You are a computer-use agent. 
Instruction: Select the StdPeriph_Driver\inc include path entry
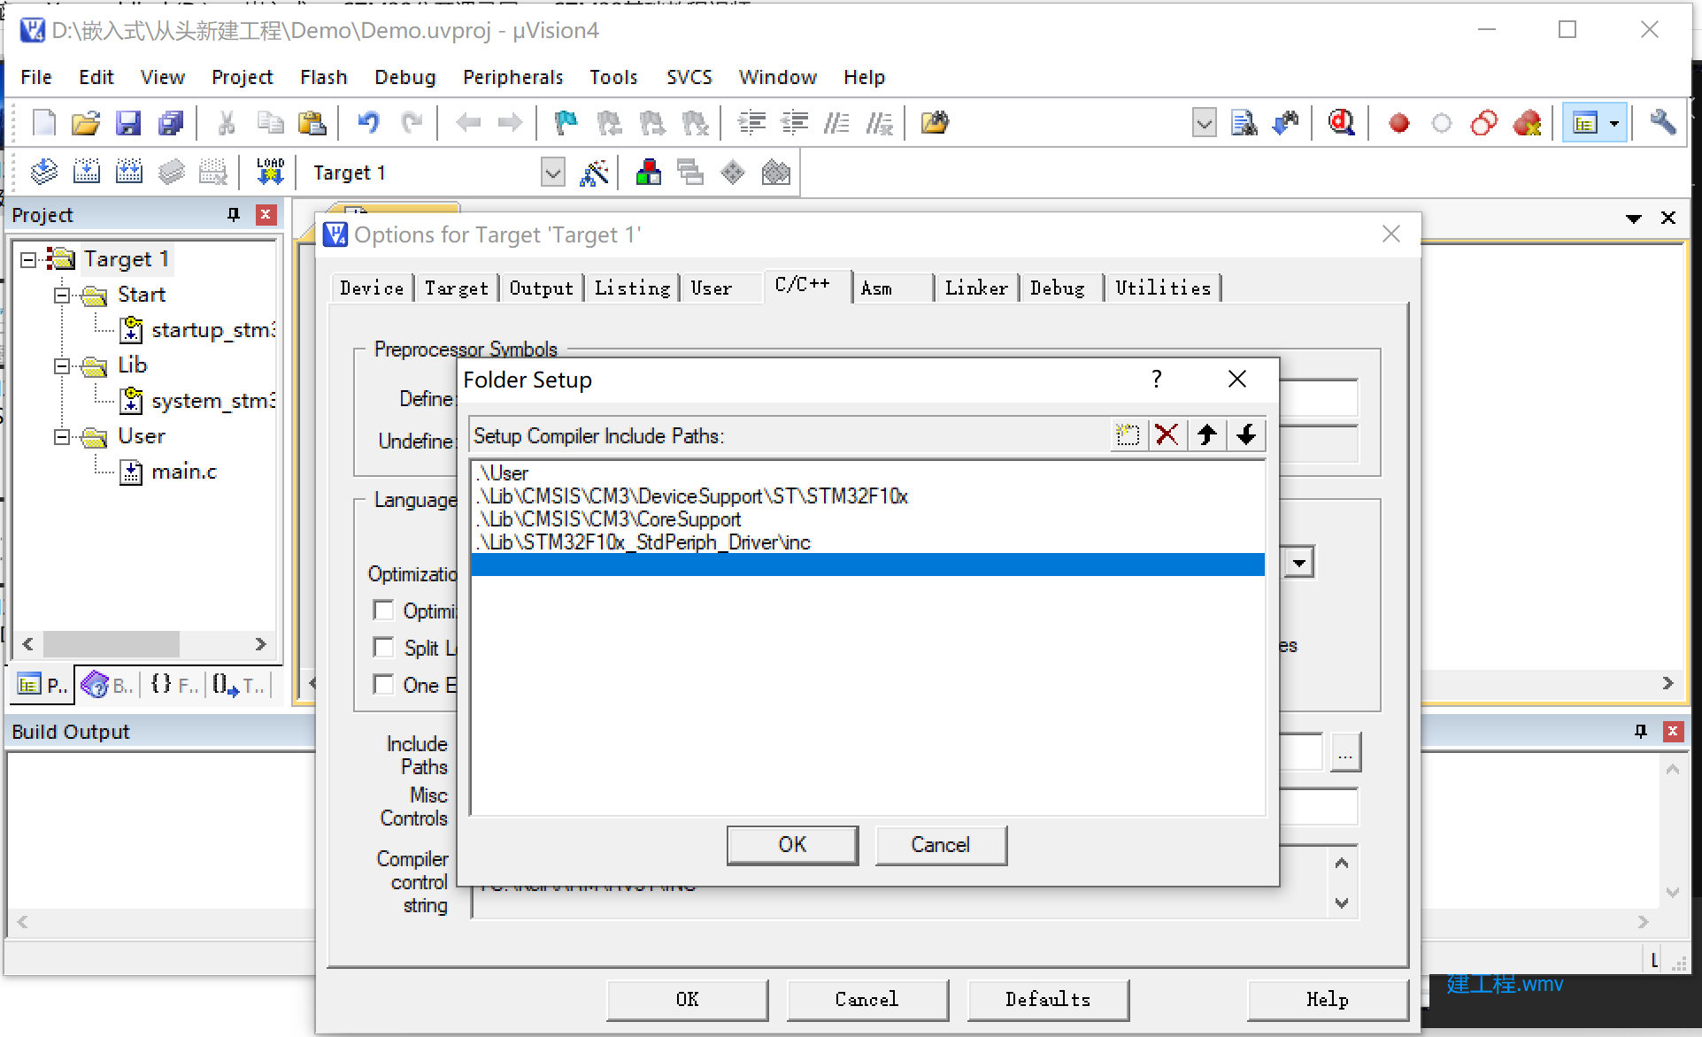click(644, 542)
